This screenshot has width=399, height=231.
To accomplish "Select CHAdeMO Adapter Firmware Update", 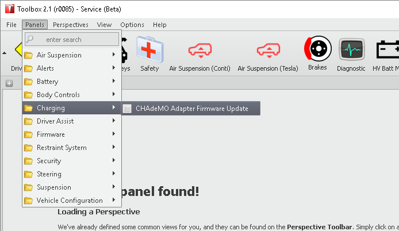I will [x=191, y=109].
